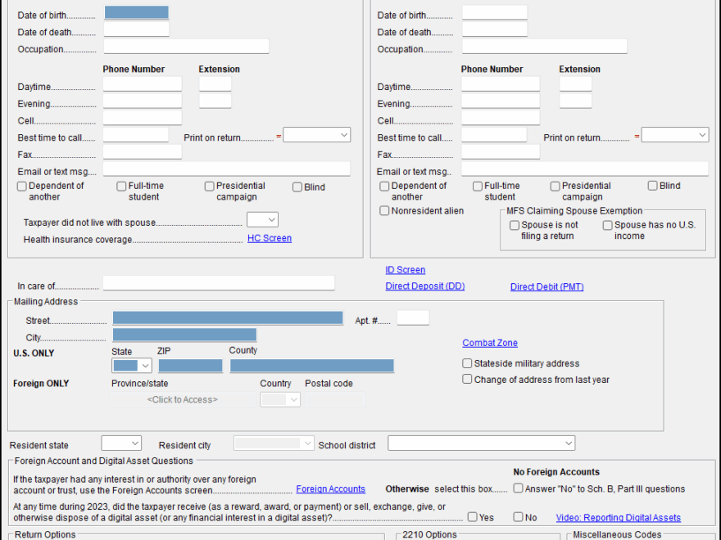Enable Change of address from last year
The width and height of the screenshot is (721, 540).
click(467, 380)
